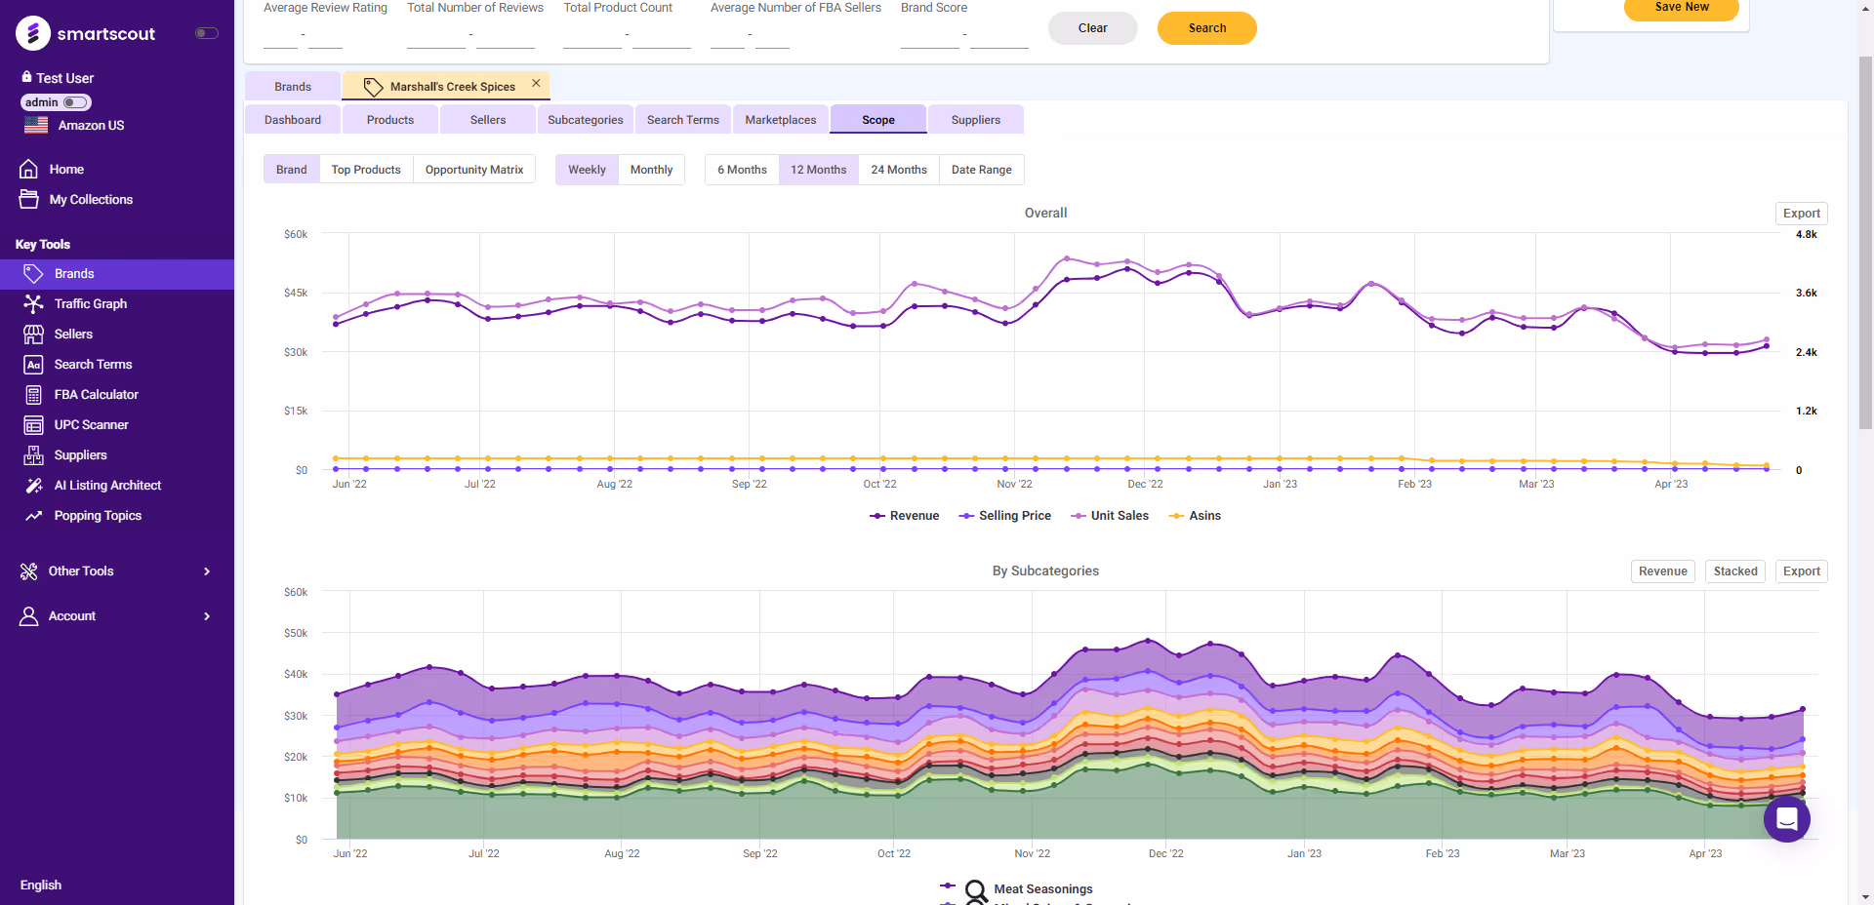The image size is (1874, 905).
Task: Switch to the Marketplaces tab
Action: [x=781, y=120]
